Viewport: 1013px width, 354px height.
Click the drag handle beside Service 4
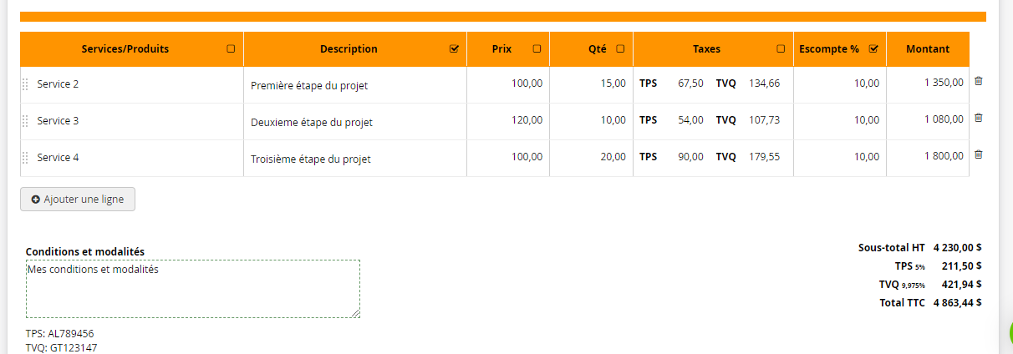25,158
